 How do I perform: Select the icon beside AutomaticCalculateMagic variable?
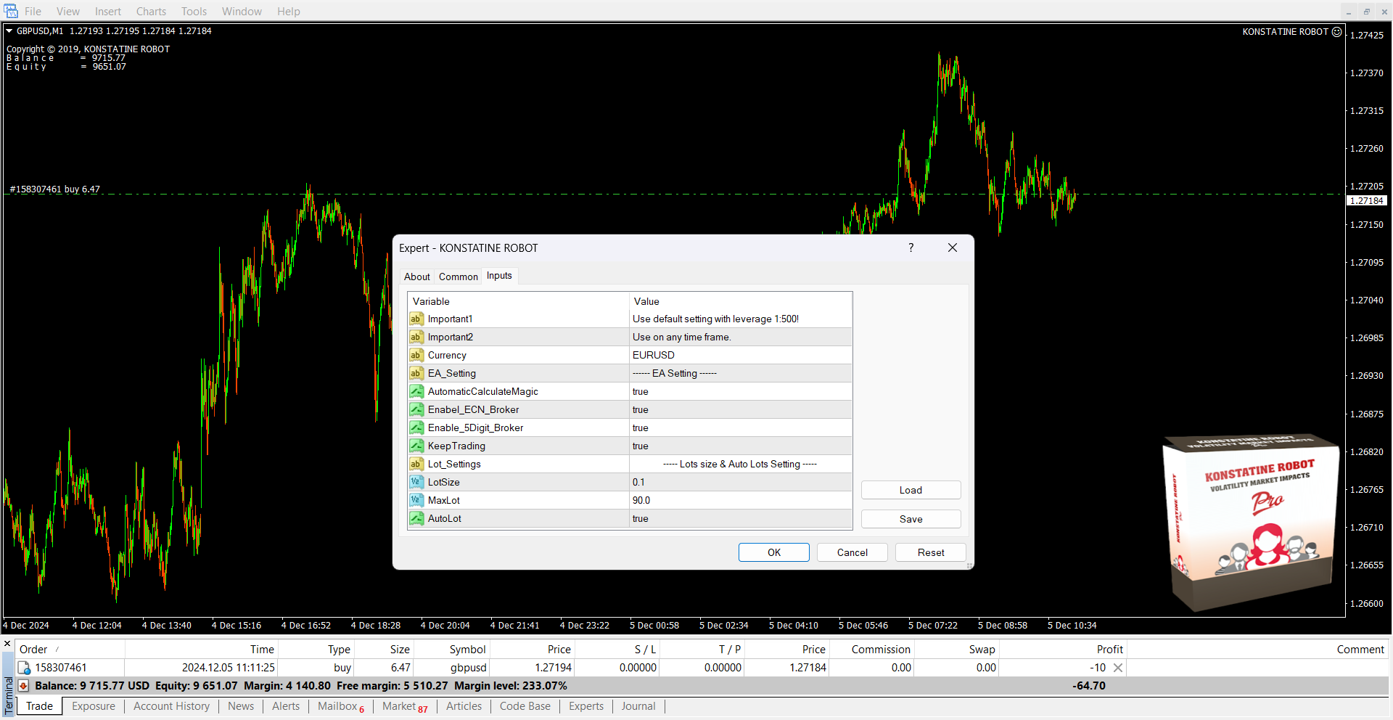coord(416,392)
